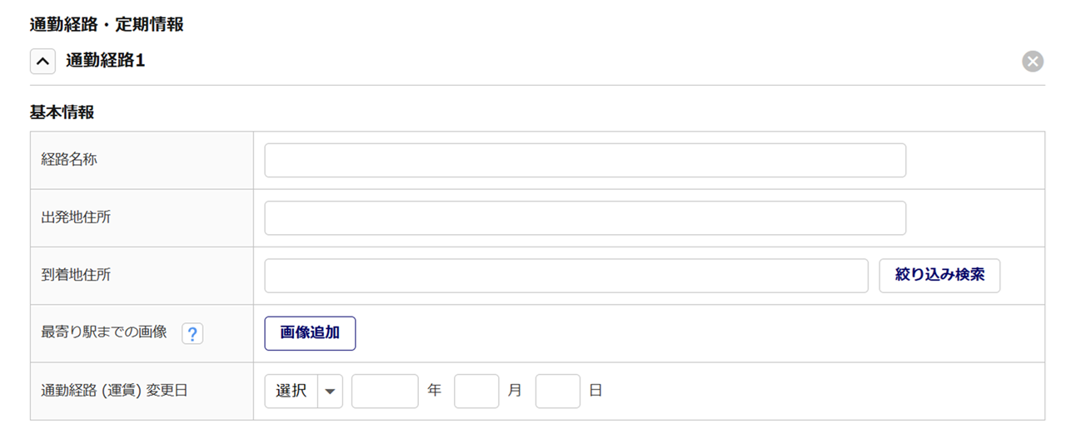
Task: Select the month input before 月
Action: tap(476, 392)
